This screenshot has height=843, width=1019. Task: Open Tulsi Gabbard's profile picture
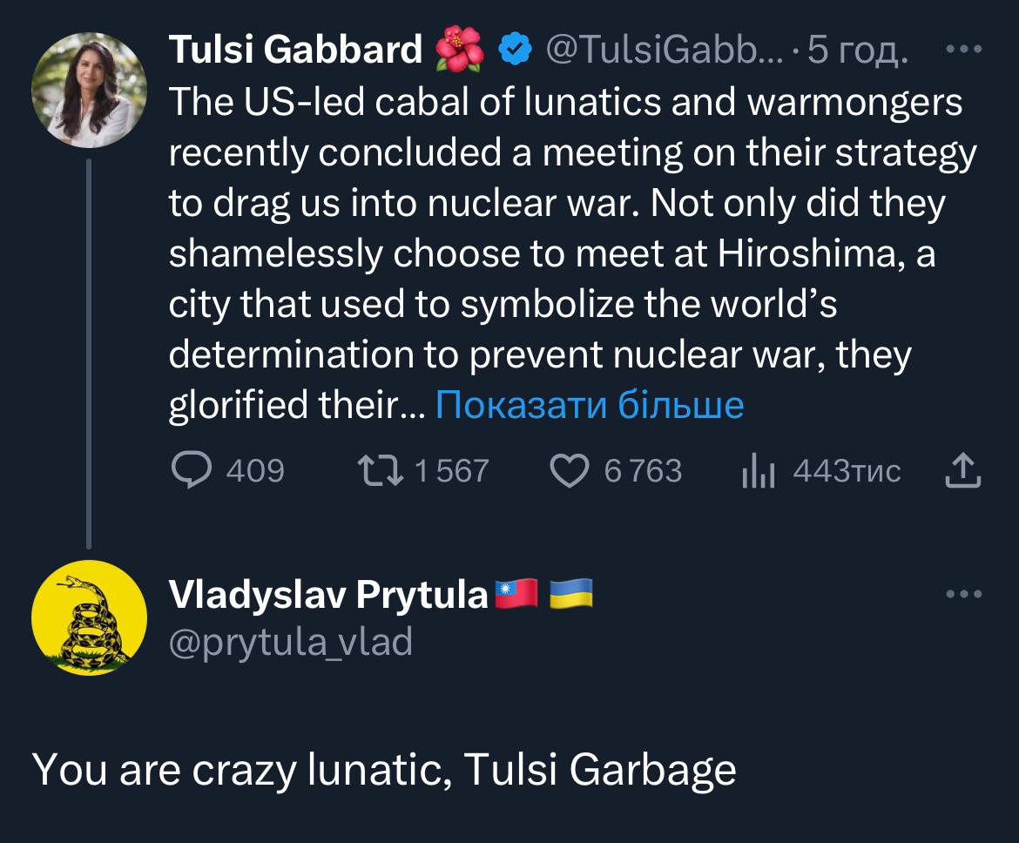[89, 90]
